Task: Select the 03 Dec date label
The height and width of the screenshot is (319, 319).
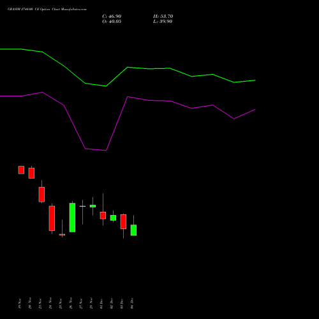Action: (x=122, y=304)
